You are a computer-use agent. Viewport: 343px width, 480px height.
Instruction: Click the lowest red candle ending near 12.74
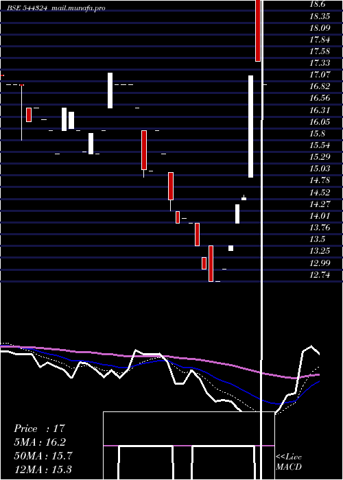[x=211, y=263]
